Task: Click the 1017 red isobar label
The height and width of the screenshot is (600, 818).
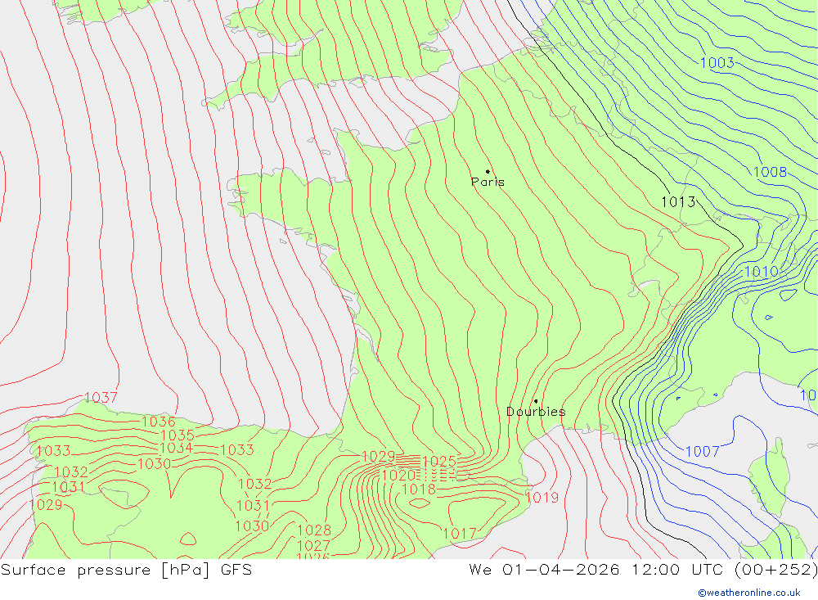Action: pyautogui.click(x=460, y=533)
